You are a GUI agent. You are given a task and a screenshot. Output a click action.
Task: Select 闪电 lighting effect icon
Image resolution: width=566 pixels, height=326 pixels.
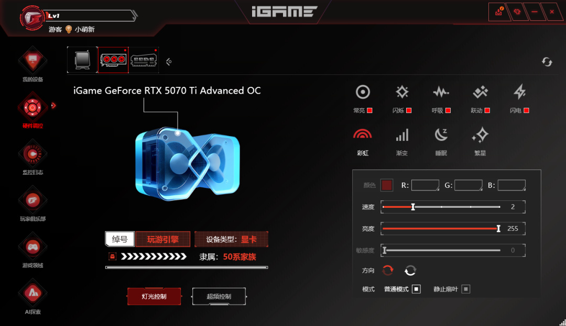[x=519, y=92]
